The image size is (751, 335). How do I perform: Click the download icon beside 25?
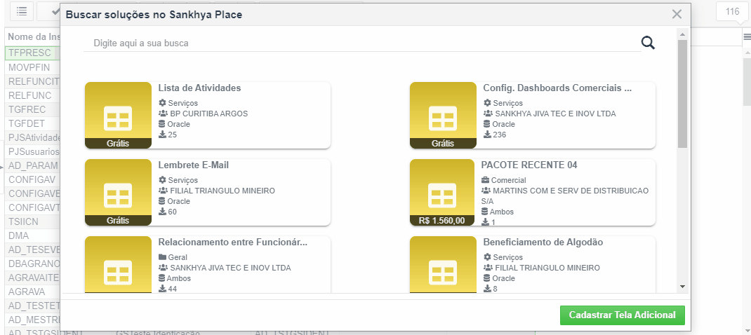pyautogui.click(x=162, y=135)
